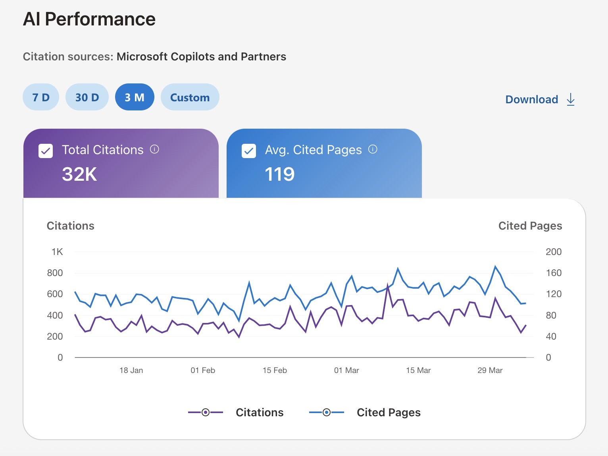Click the 15 Mar axis label
Viewport: 608px width, 456px height.
pyautogui.click(x=418, y=370)
